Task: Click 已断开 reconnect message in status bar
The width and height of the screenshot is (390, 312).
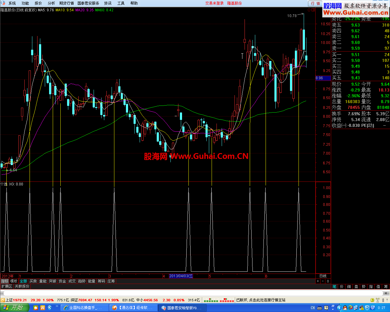Action: point(261,300)
